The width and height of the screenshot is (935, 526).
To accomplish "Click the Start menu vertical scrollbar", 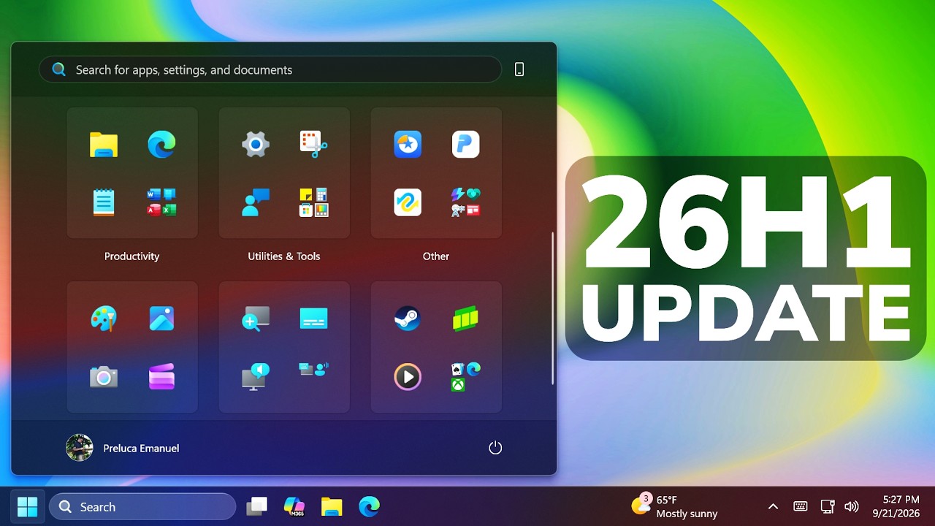I will [552, 308].
